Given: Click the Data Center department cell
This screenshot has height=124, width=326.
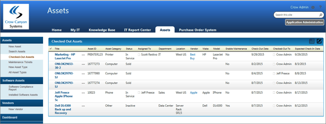Looking at the screenshot, I should [166, 106].
